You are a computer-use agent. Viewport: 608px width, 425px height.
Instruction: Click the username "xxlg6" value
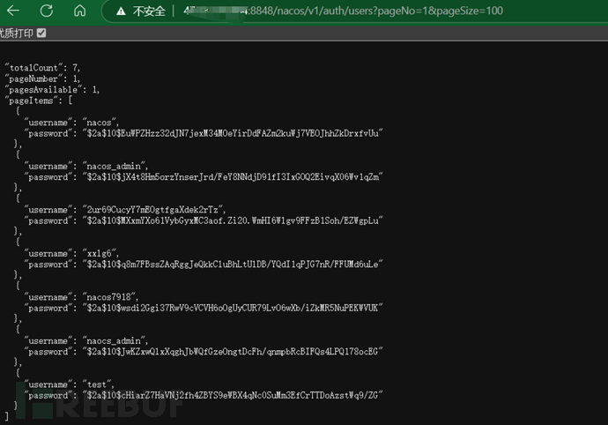point(100,253)
